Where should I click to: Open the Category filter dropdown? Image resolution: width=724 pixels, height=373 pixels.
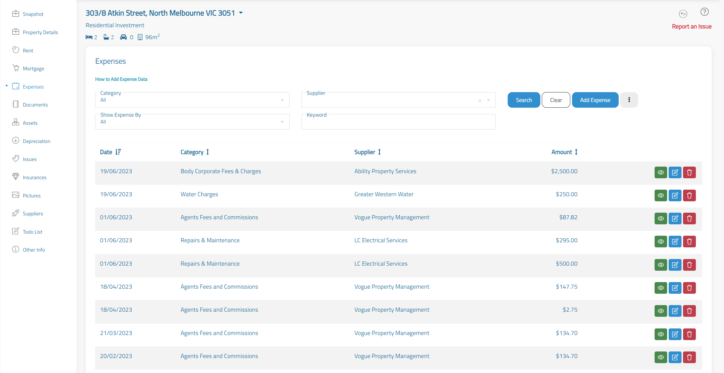click(x=192, y=100)
